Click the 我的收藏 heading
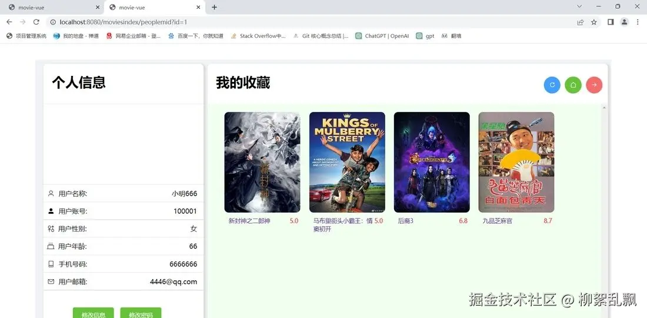 [x=243, y=83]
